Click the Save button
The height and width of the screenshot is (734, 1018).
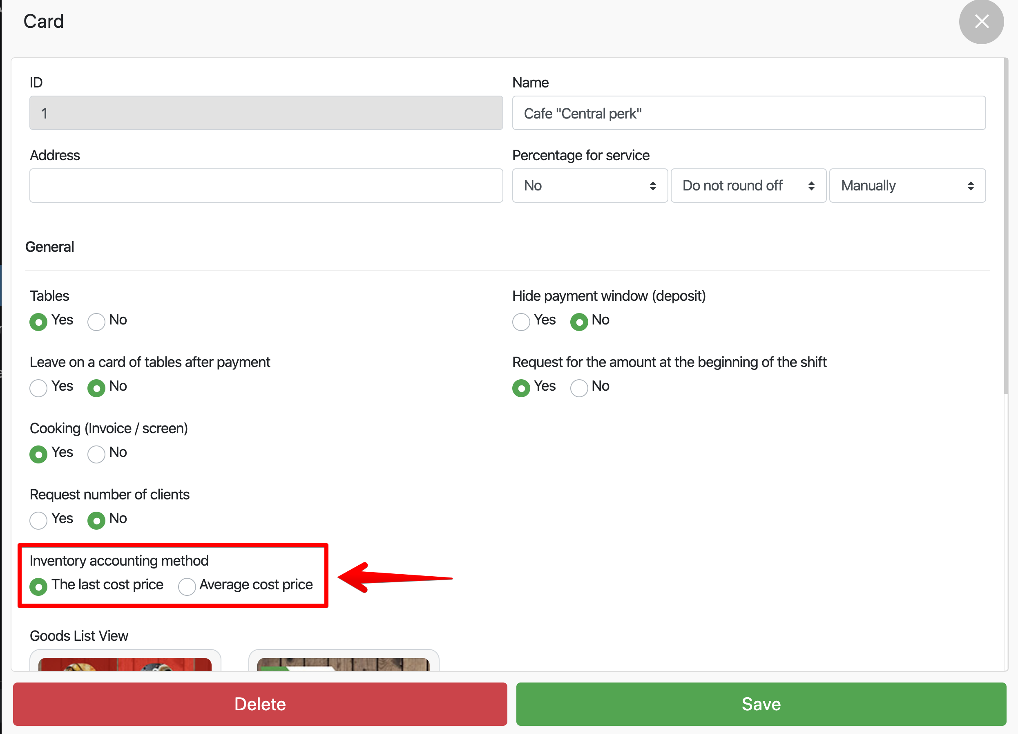click(761, 703)
